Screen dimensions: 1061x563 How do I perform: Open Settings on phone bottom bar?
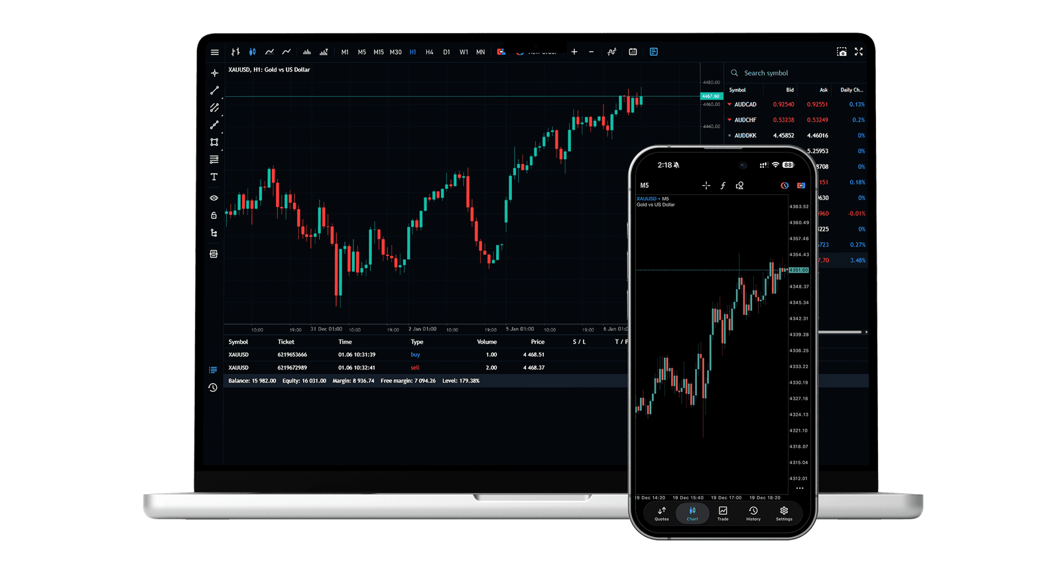[784, 513]
